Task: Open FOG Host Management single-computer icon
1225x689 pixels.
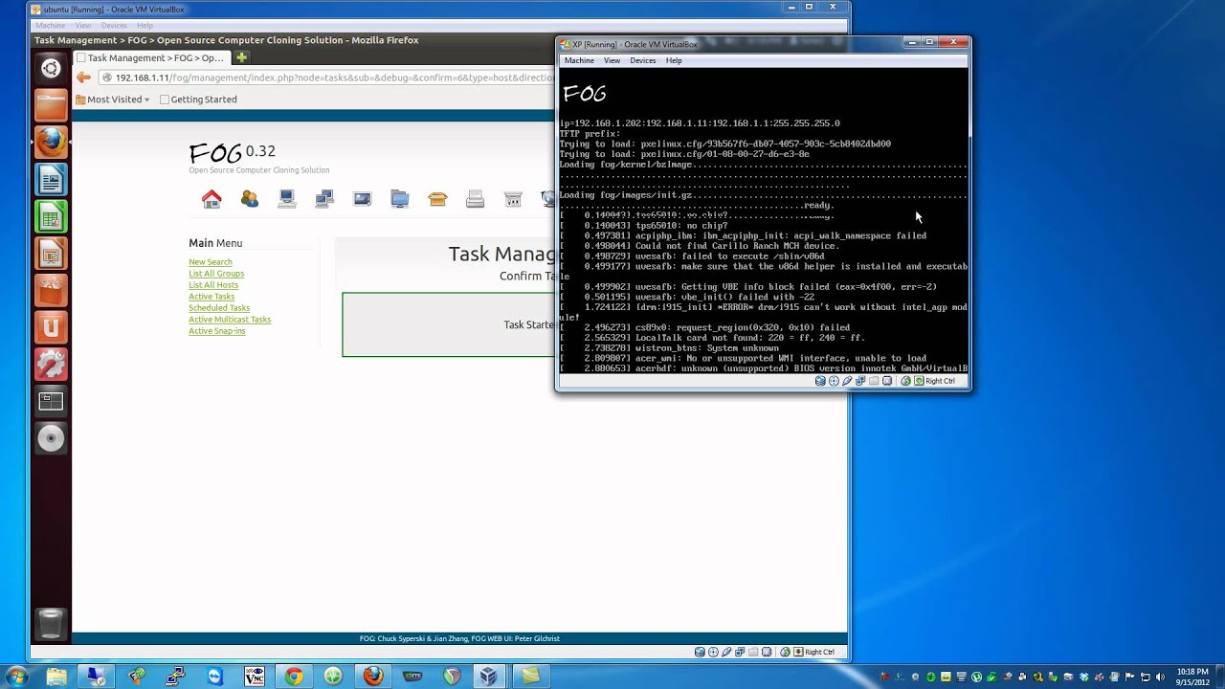Action: coord(287,198)
